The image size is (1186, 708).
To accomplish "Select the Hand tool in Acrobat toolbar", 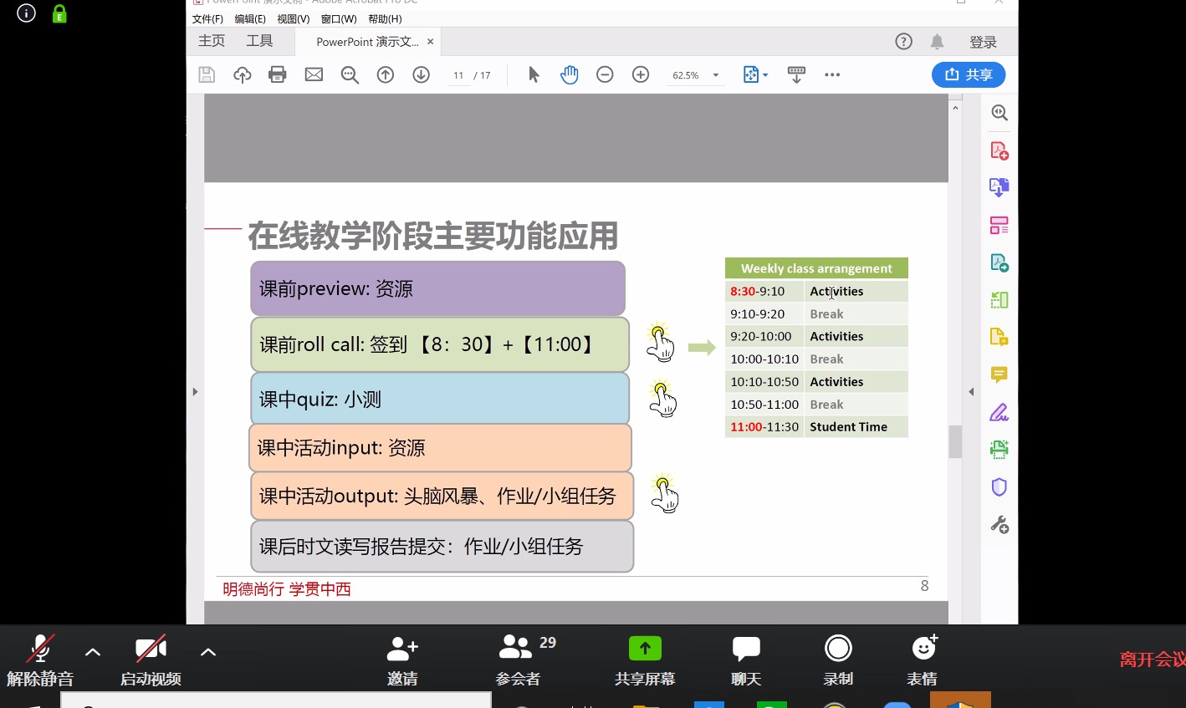I will (x=570, y=74).
